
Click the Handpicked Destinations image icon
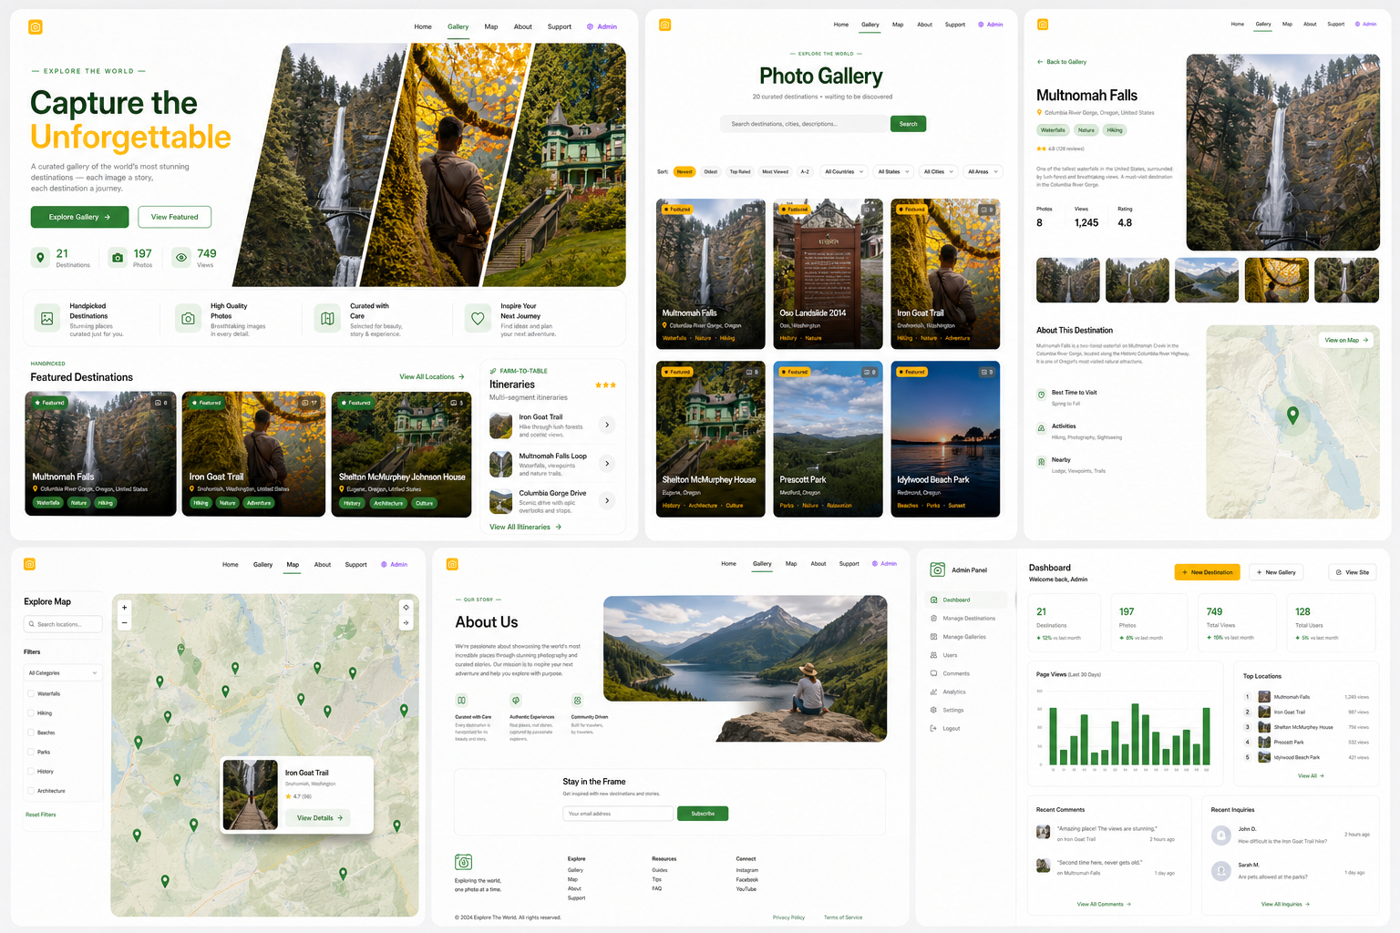(46, 318)
